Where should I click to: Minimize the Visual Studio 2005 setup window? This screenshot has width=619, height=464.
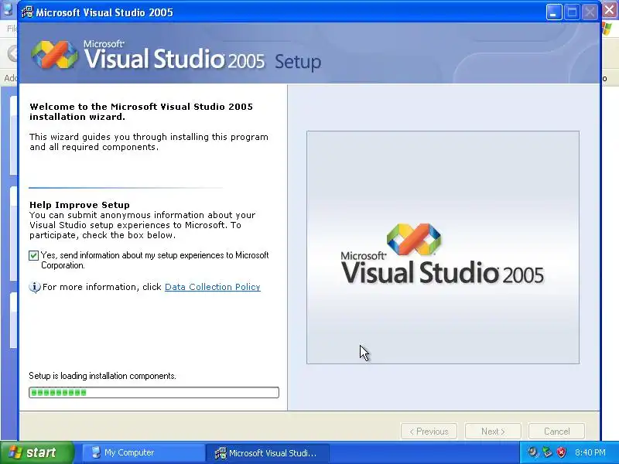coord(554,12)
